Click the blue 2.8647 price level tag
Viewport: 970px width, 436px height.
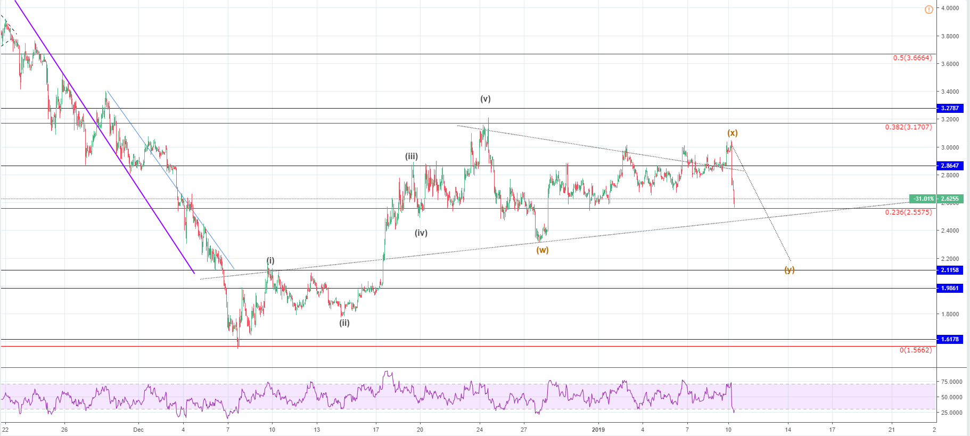tap(950, 166)
